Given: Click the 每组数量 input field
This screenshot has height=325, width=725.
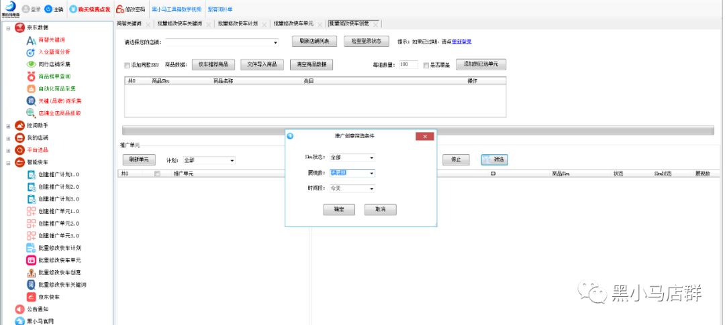Looking at the screenshot, I should point(408,65).
